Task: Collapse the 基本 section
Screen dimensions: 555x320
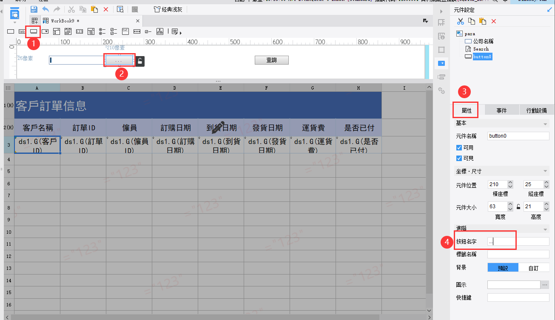Action: 545,124
